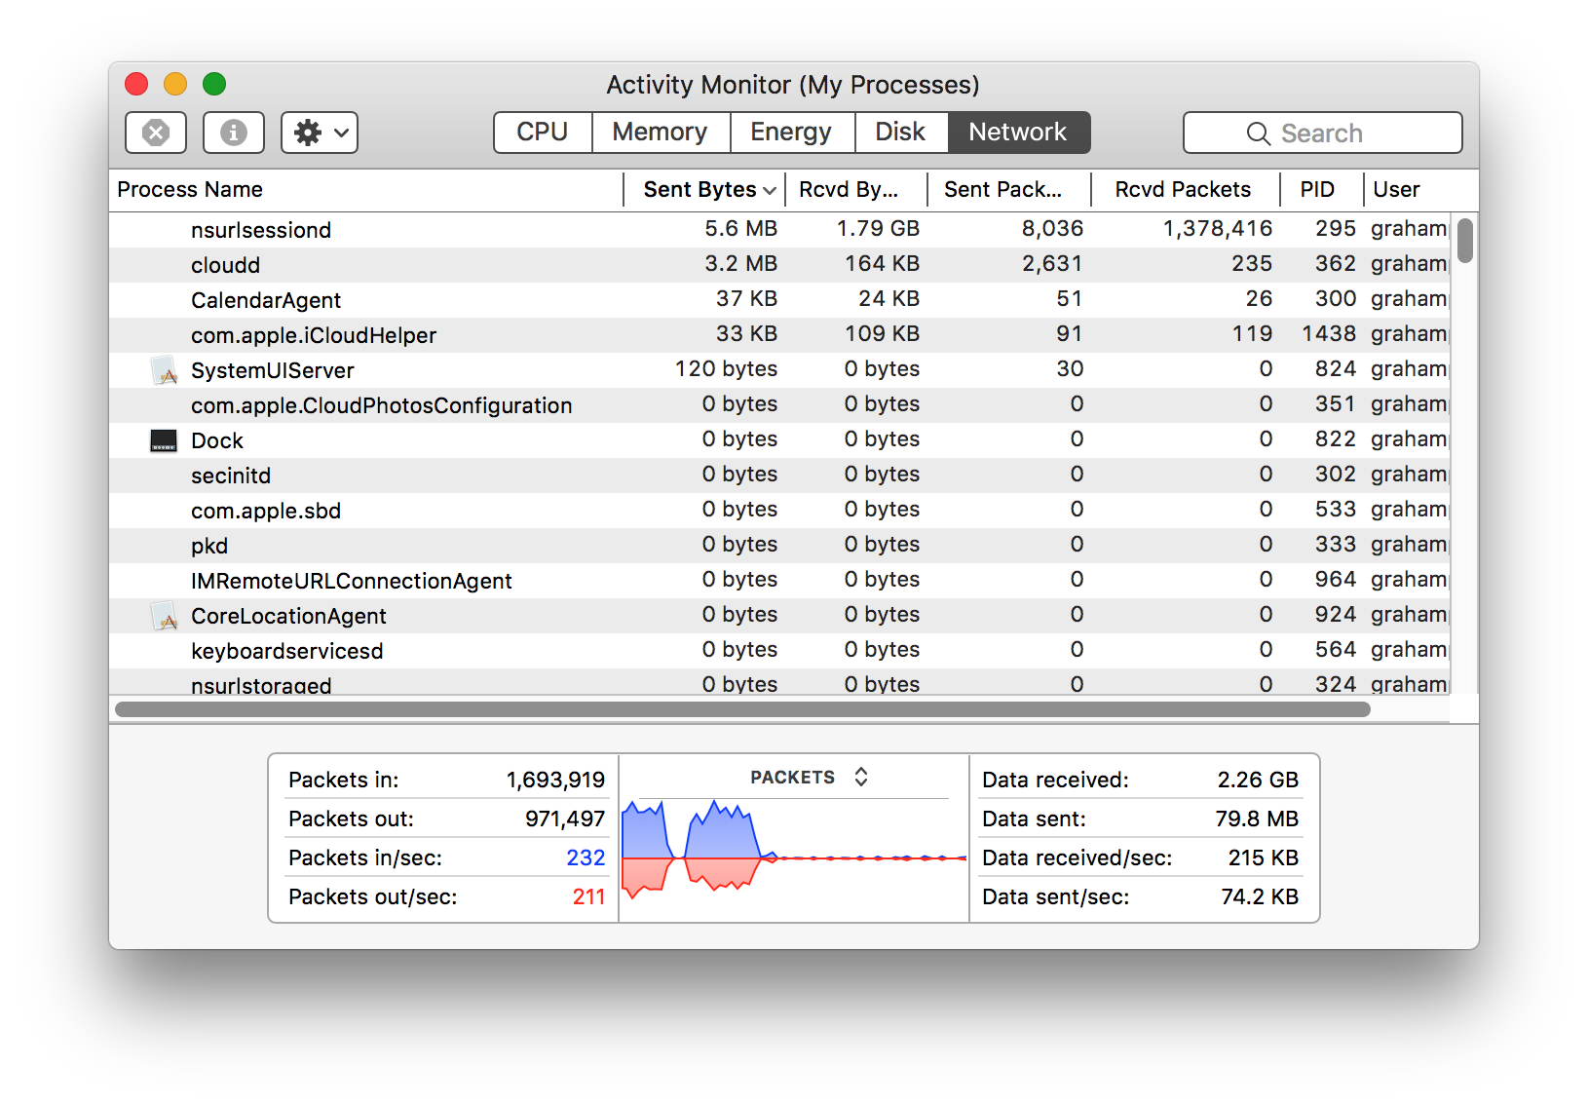The image size is (1588, 1105).
Task: Select the CoreLocationAgent process name
Action: pos(288,616)
